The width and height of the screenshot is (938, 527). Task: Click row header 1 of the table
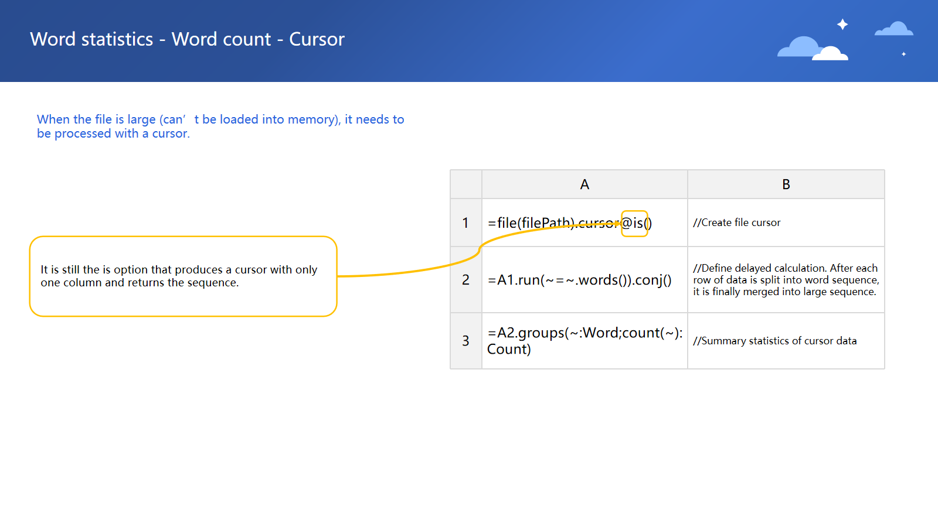465,223
